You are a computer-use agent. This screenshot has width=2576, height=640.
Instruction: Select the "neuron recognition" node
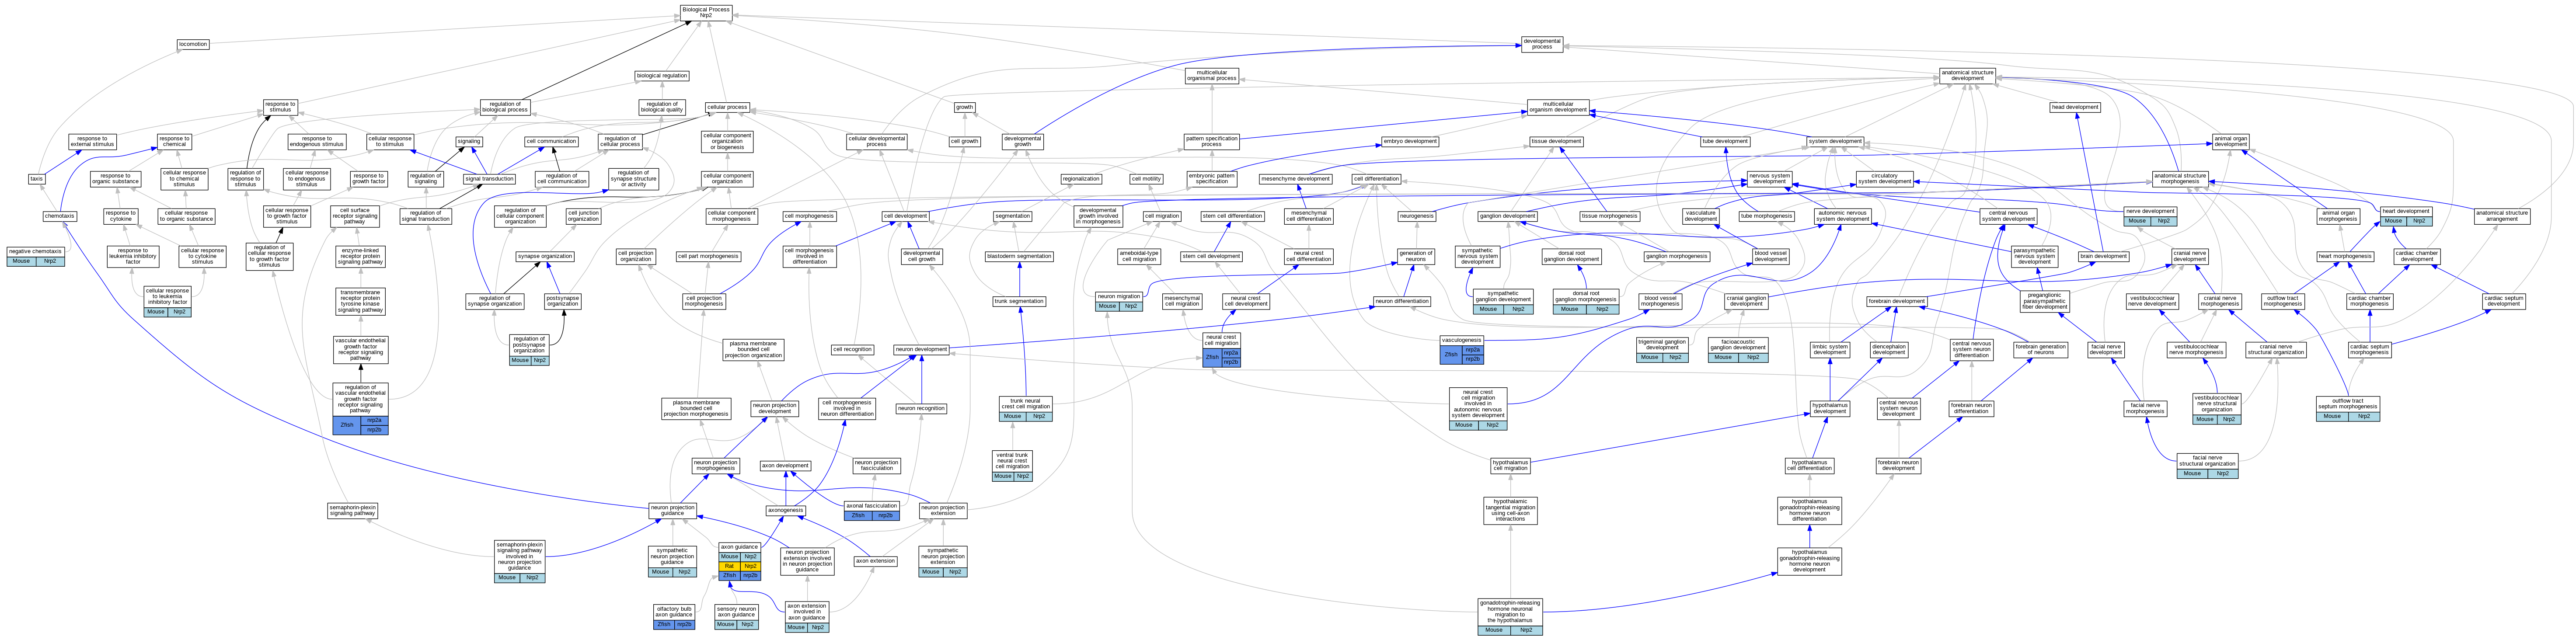pos(921,408)
